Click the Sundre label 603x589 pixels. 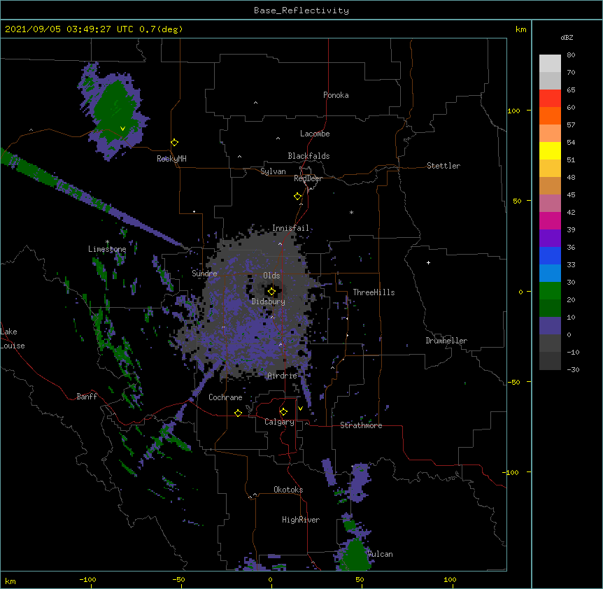pos(204,274)
